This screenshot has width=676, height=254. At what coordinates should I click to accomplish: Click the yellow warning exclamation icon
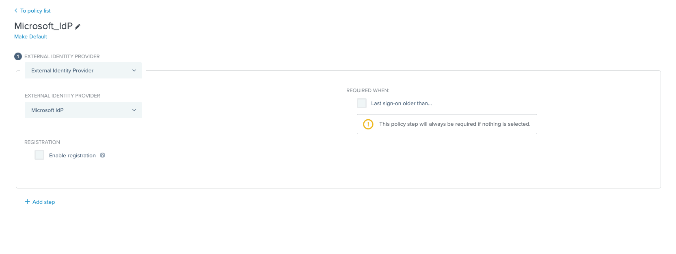pyautogui.click(x=368, y=124)
